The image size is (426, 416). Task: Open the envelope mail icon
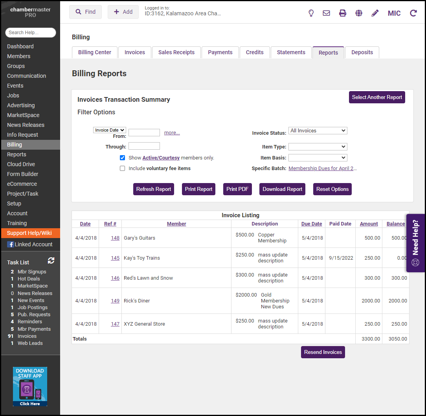[326, 13]
